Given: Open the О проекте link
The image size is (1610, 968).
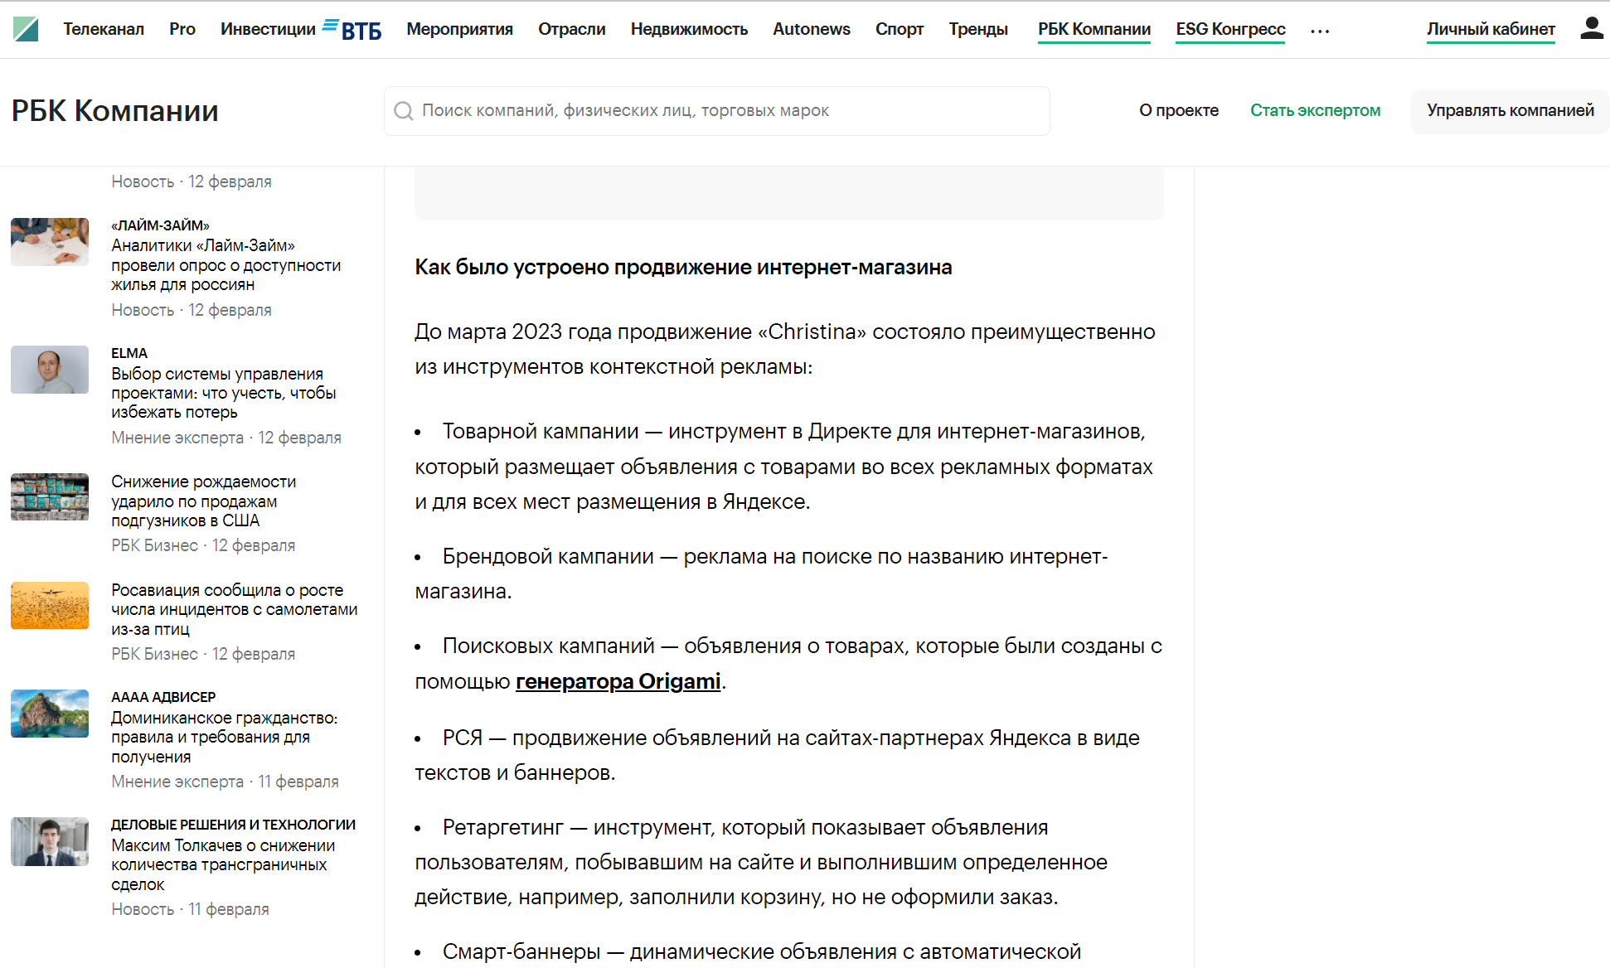Looking at the screenshot, I should coord(1179,110).
